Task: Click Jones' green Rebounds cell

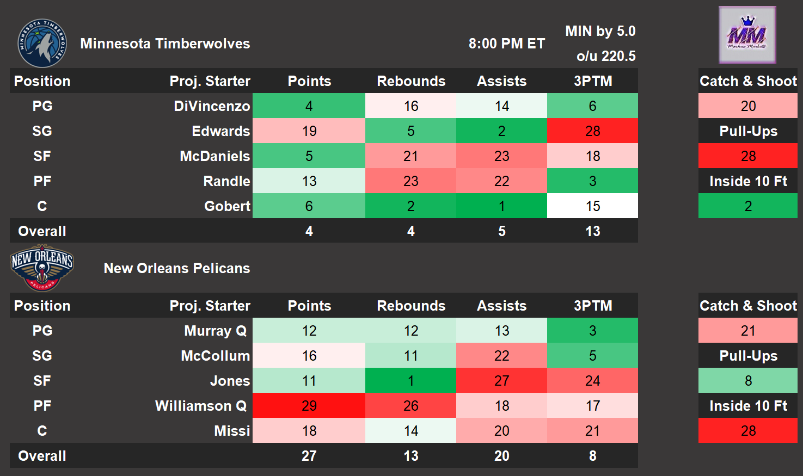Action: 411,381
